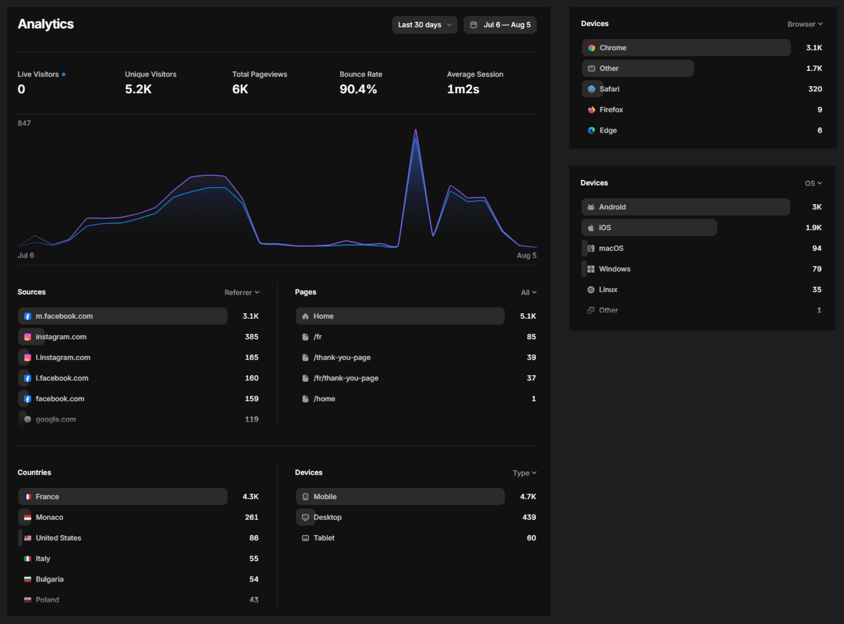844x624 pixels.
Task: Click the Firefox icon in Devices
Action: coord(591,110)
